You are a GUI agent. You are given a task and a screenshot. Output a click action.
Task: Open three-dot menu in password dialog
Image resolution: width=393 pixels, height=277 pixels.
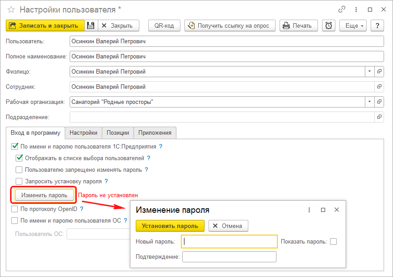(x=309, y=210)
